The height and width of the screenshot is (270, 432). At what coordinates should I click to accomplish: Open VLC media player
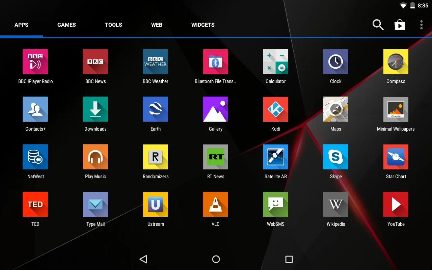click(216, 205)
